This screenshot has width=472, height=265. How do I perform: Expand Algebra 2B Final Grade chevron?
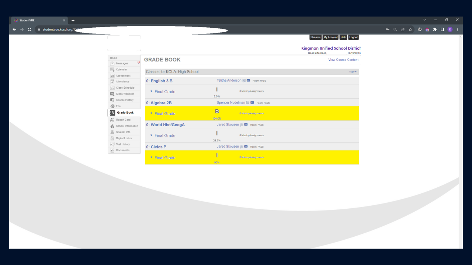tap(152, 113)
